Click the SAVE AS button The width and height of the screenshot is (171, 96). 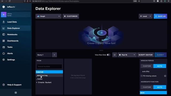[x=160, y=16]
